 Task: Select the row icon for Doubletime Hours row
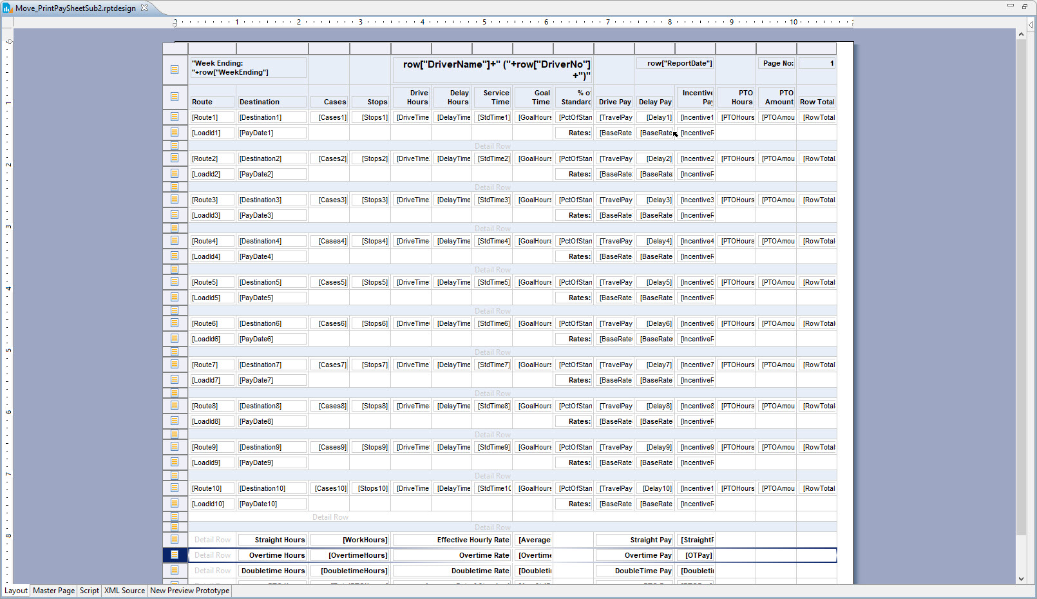(x=175, y=570)
